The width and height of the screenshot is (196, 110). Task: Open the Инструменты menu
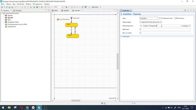pos(37,4)
